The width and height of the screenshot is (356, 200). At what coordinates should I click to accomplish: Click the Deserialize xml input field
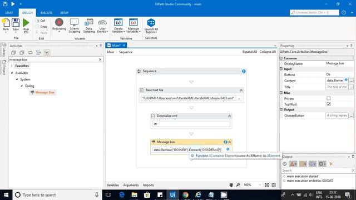coord(191,124)
